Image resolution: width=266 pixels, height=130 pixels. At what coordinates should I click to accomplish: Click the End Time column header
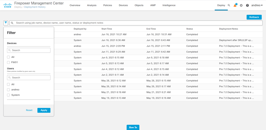click(151, 29)
